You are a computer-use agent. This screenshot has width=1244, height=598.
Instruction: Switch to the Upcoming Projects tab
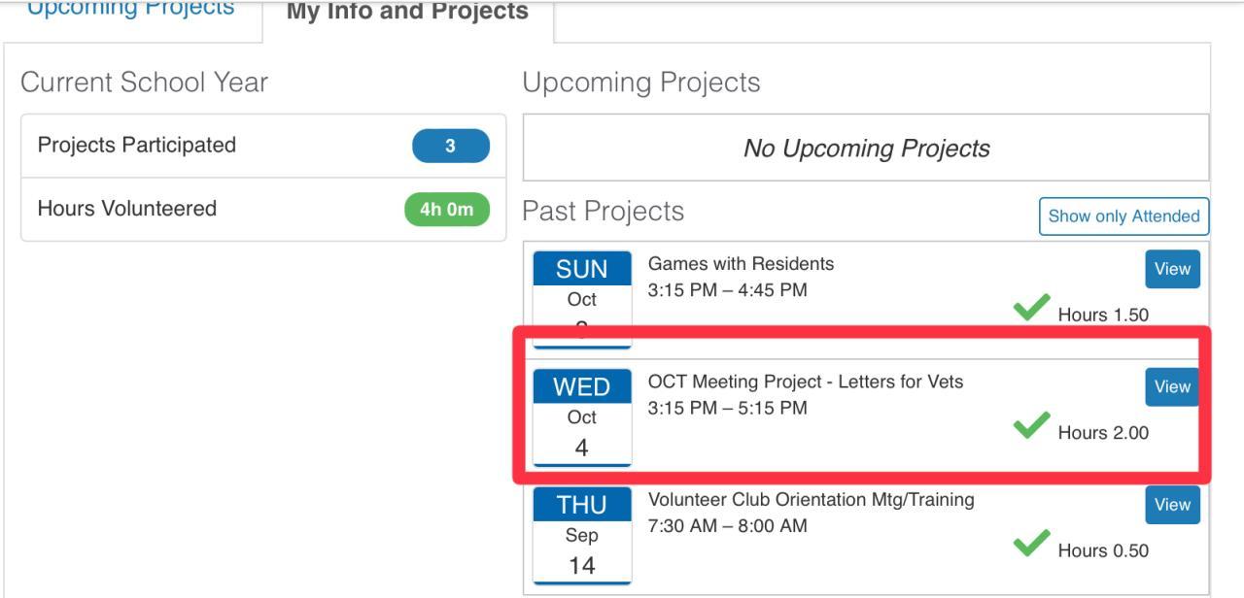tap(131, 10)
